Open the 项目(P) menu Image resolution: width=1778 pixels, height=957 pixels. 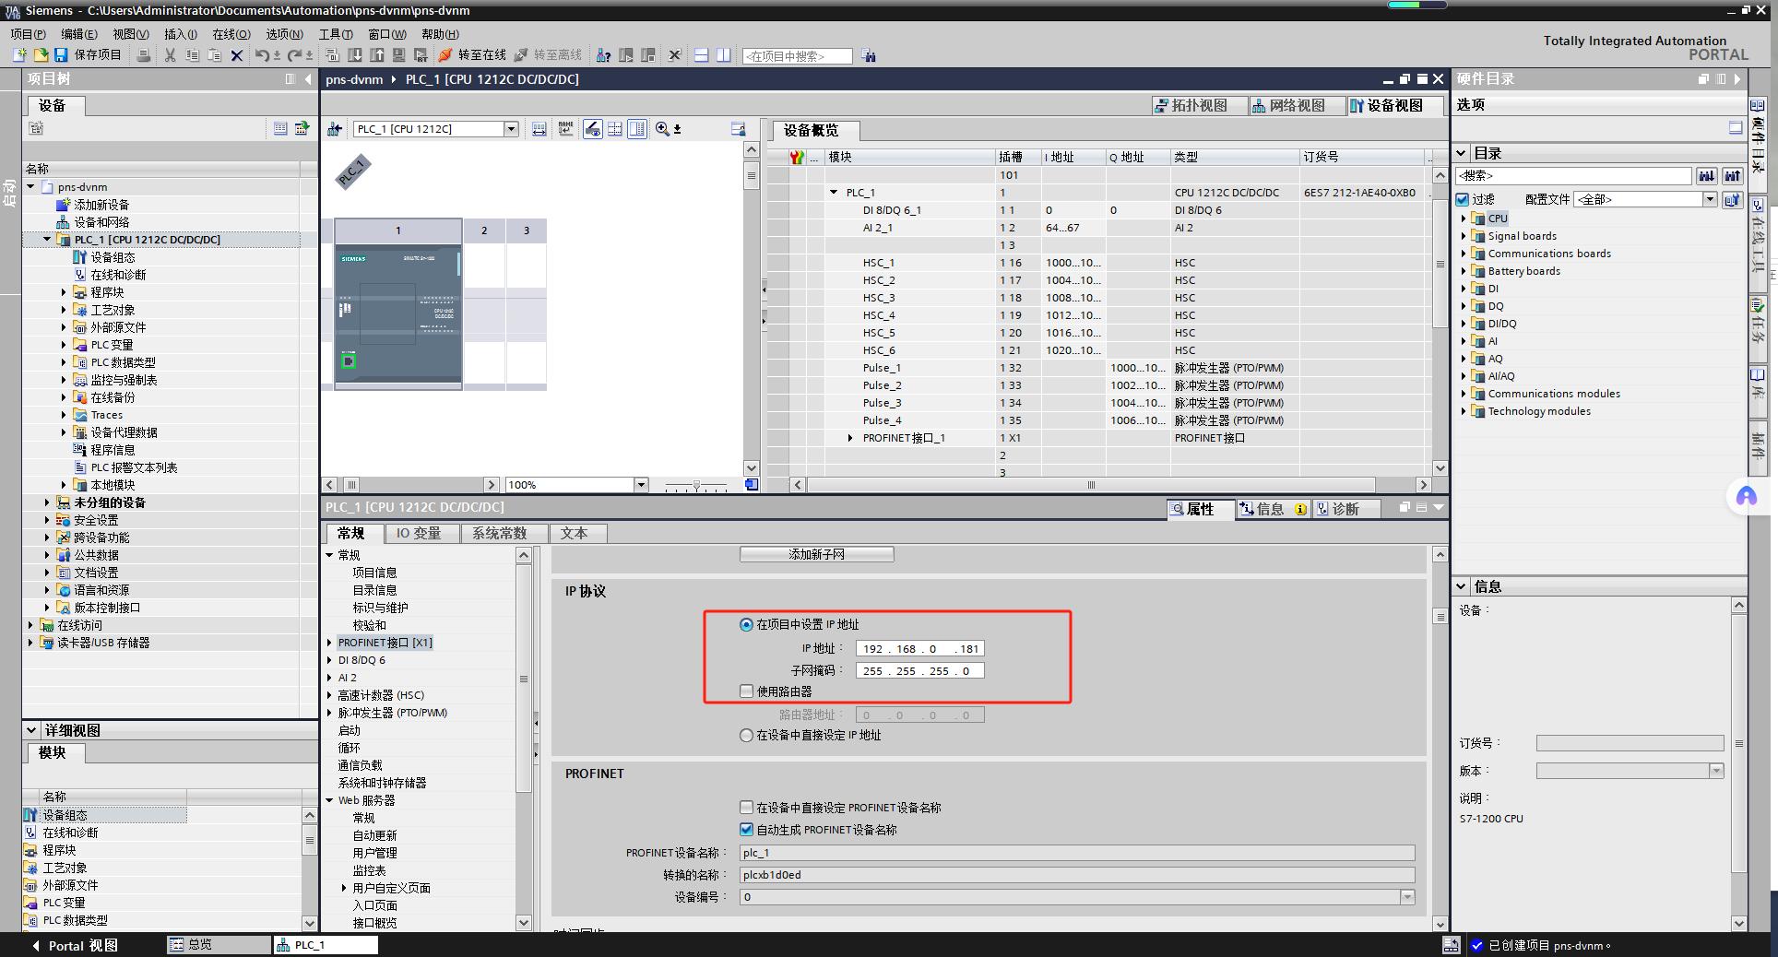[x=28, y=34]
